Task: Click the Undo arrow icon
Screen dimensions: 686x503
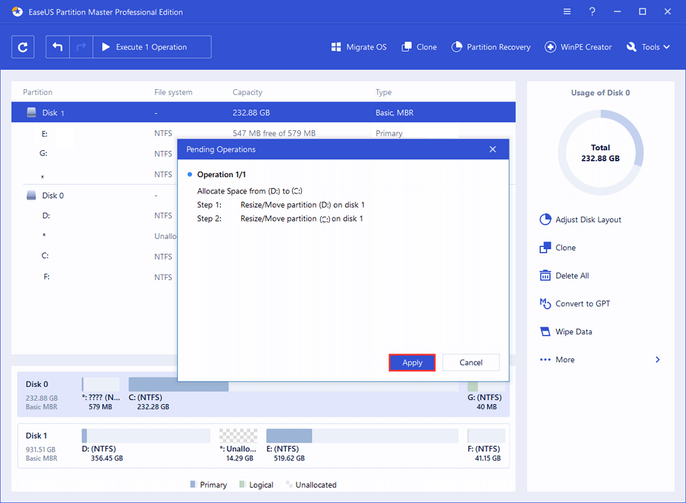Action: [58, 47]
